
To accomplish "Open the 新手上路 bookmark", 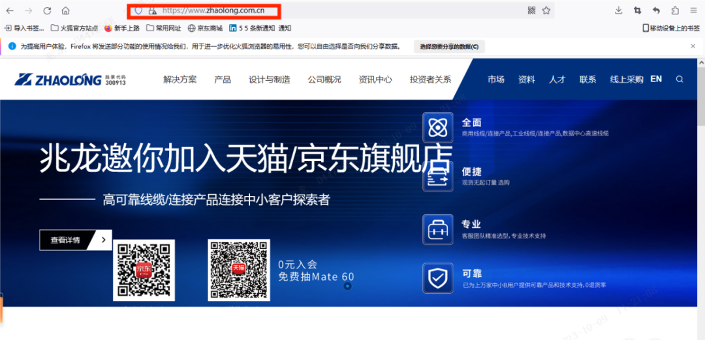I will (x=122, y=28).
